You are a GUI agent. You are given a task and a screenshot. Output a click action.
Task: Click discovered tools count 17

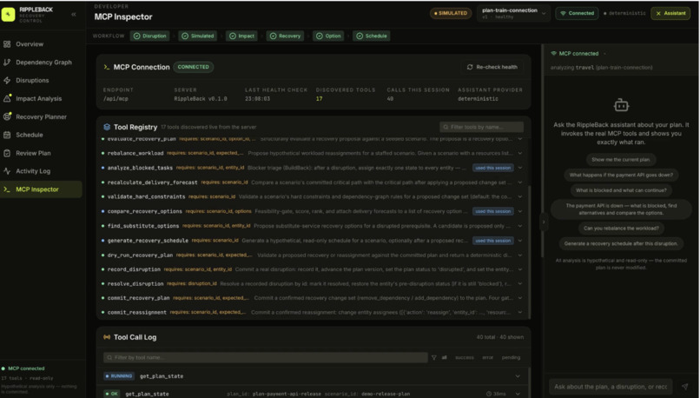coord(320,99)
